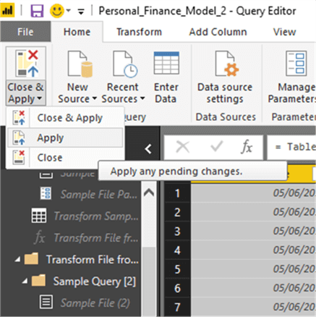316x317 pixels.
Task: Select row number 6 in the data grid
Action: click(177, 288)
